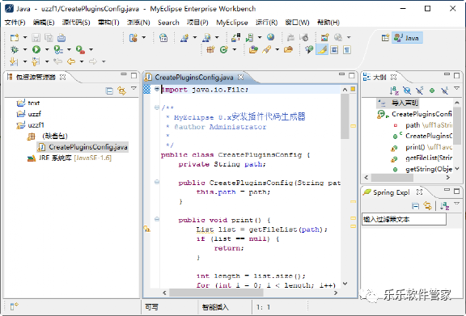Maximize the Spring Explorer panel
The width and height of the screenshot is (466, 316).
[457, 191]
